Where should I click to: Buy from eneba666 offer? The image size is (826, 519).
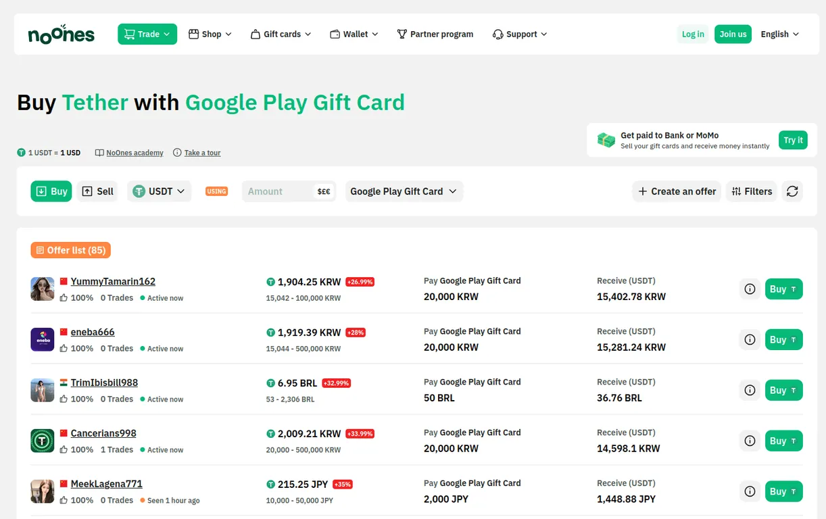(783, 340)
